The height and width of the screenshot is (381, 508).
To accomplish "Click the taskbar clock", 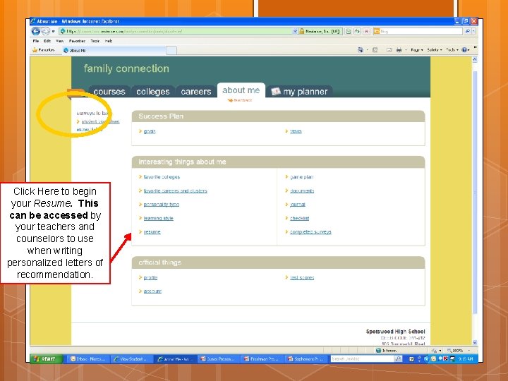I will 466,359.
